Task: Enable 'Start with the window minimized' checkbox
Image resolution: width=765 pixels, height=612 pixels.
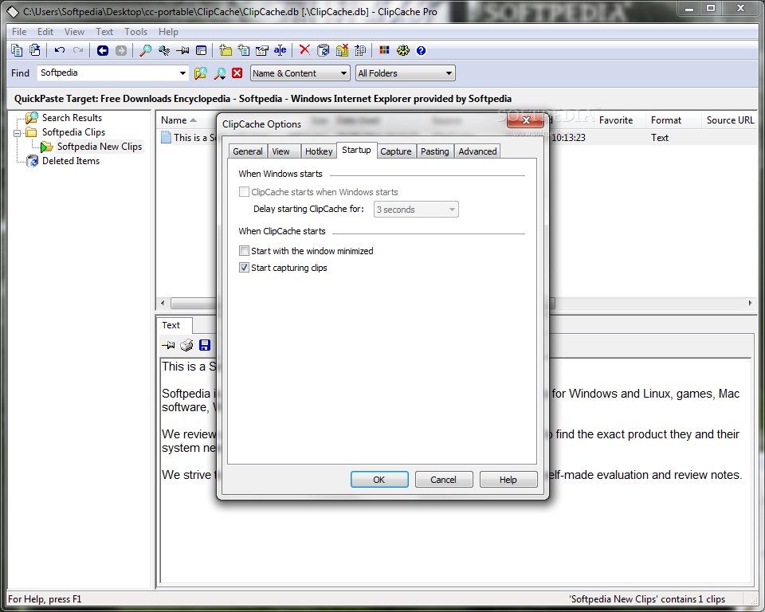Action: [244, 251]
